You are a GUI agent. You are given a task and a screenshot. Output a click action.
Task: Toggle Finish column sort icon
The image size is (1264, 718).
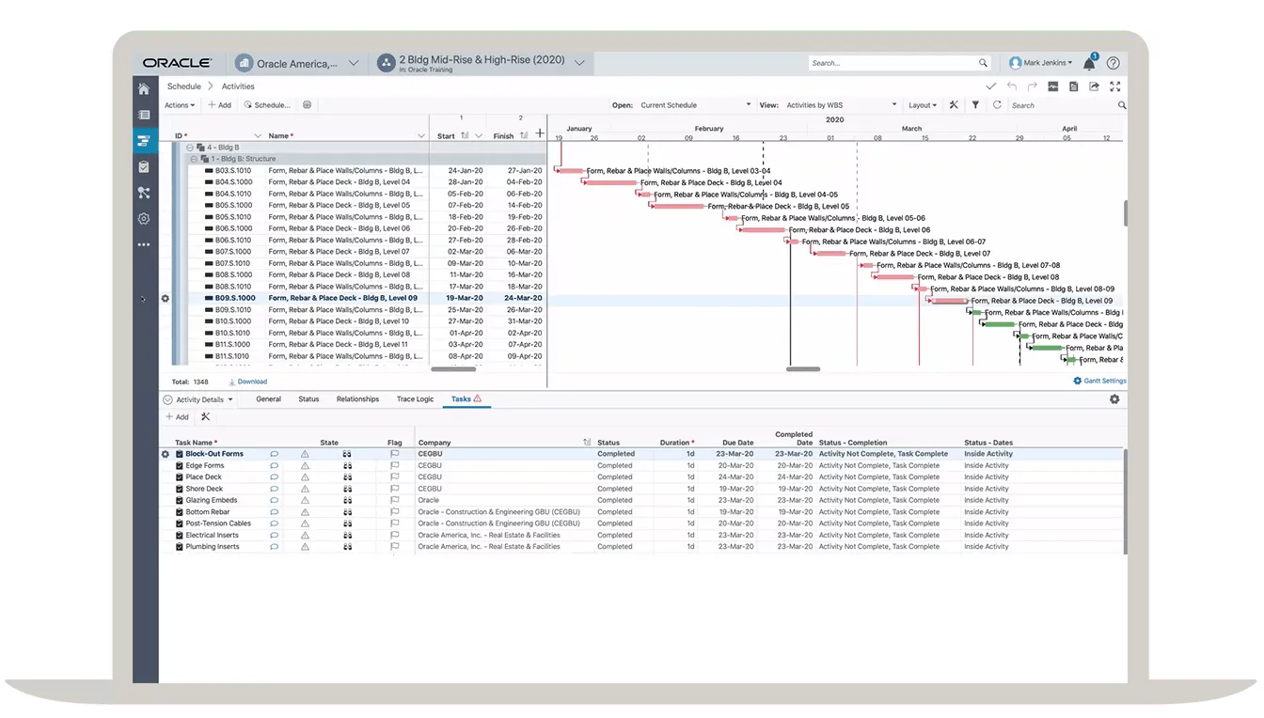coord(524,136)
